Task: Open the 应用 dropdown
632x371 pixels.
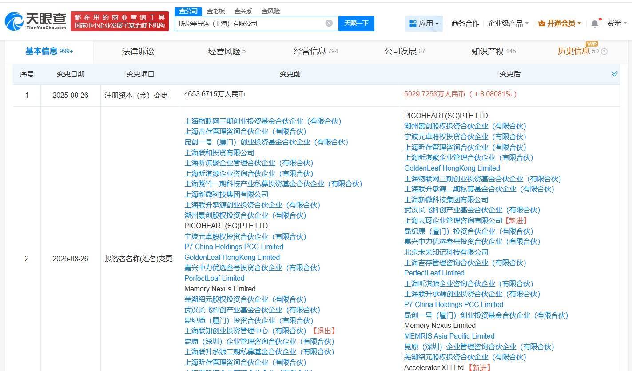Action: (x=424, y=23)
